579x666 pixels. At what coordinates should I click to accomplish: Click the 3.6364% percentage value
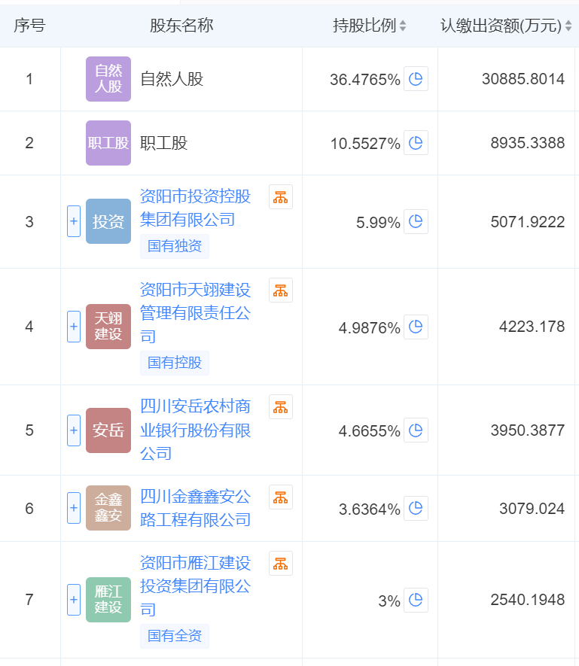tap(370, 509)
